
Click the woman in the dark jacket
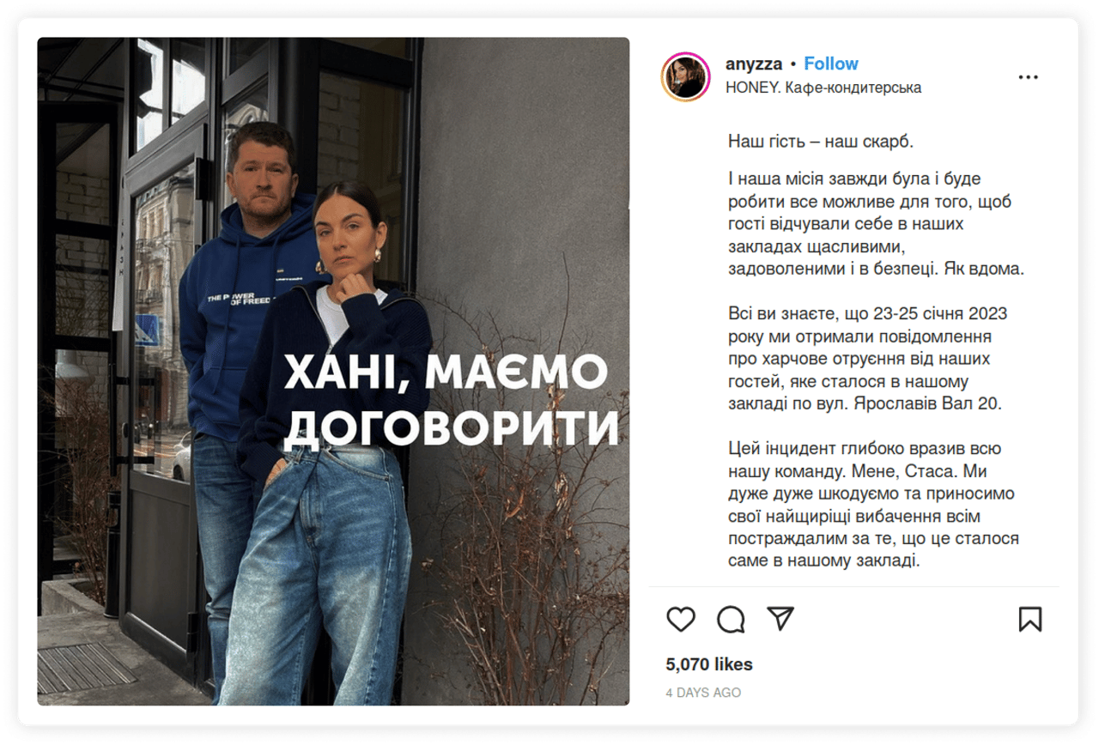pos(331,446)
